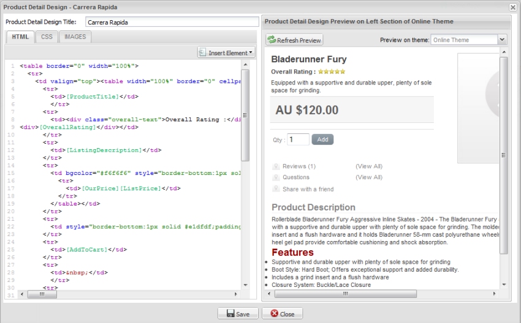
Task: Click the code editor scroll up arrow
Action: click(246, 65)
